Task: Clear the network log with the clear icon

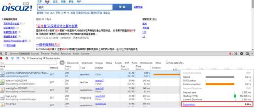Action: click(x=7, y=58)
